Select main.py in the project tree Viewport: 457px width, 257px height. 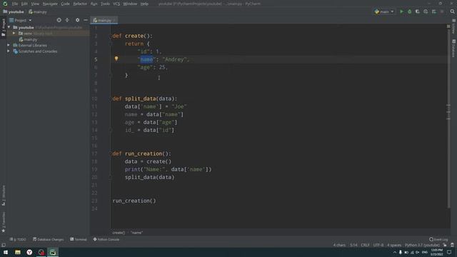tap(31, 39)
